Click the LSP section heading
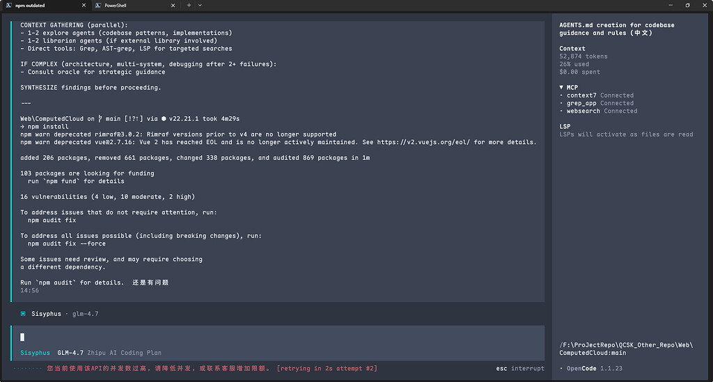 [x=565, y=127]
